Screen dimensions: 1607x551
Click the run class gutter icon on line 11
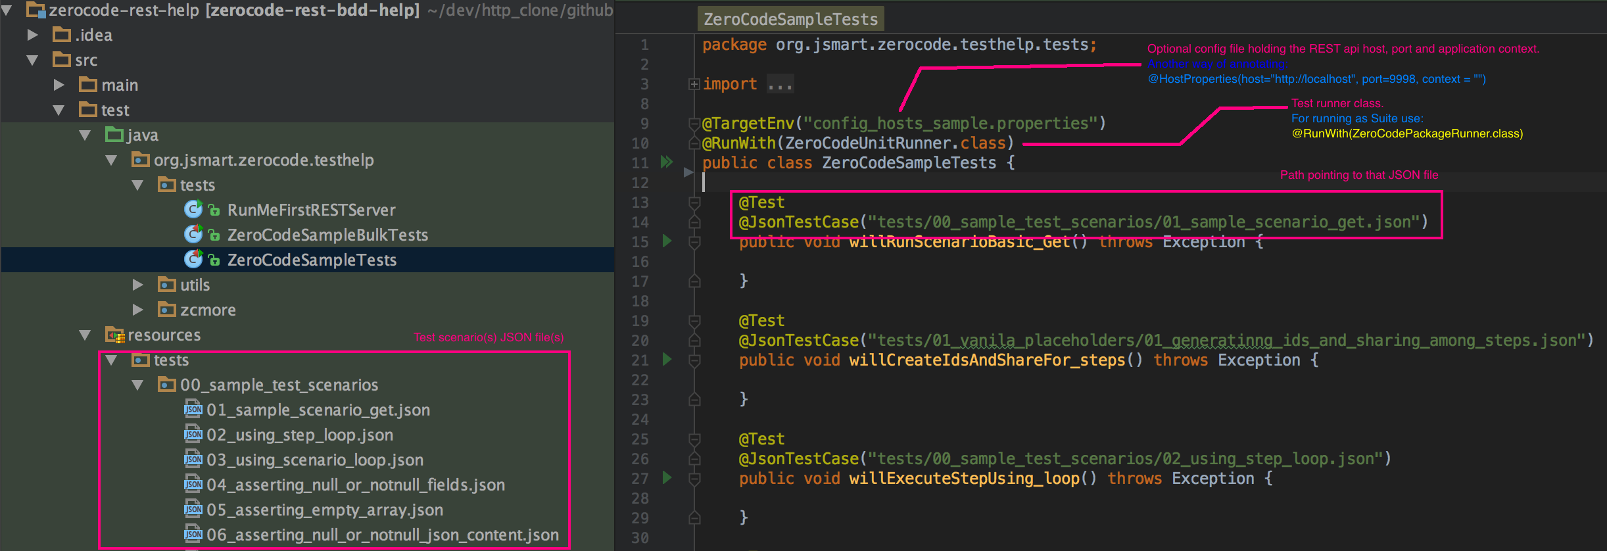click(667, 162)
